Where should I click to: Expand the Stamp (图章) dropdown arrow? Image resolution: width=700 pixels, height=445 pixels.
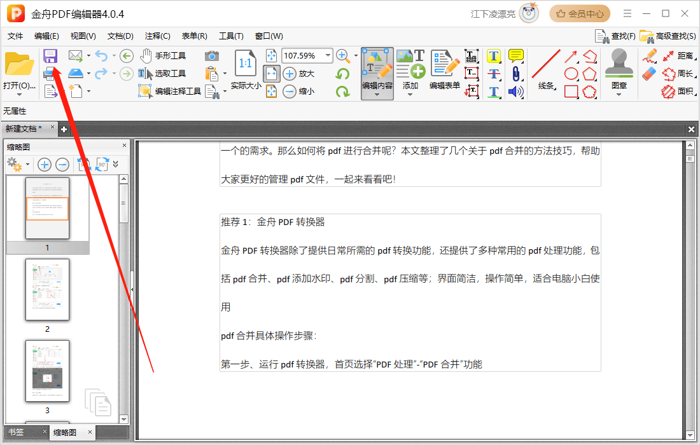tap(619, 95)
